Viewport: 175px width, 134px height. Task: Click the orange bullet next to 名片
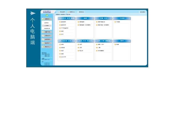click(x=60, y=34)
